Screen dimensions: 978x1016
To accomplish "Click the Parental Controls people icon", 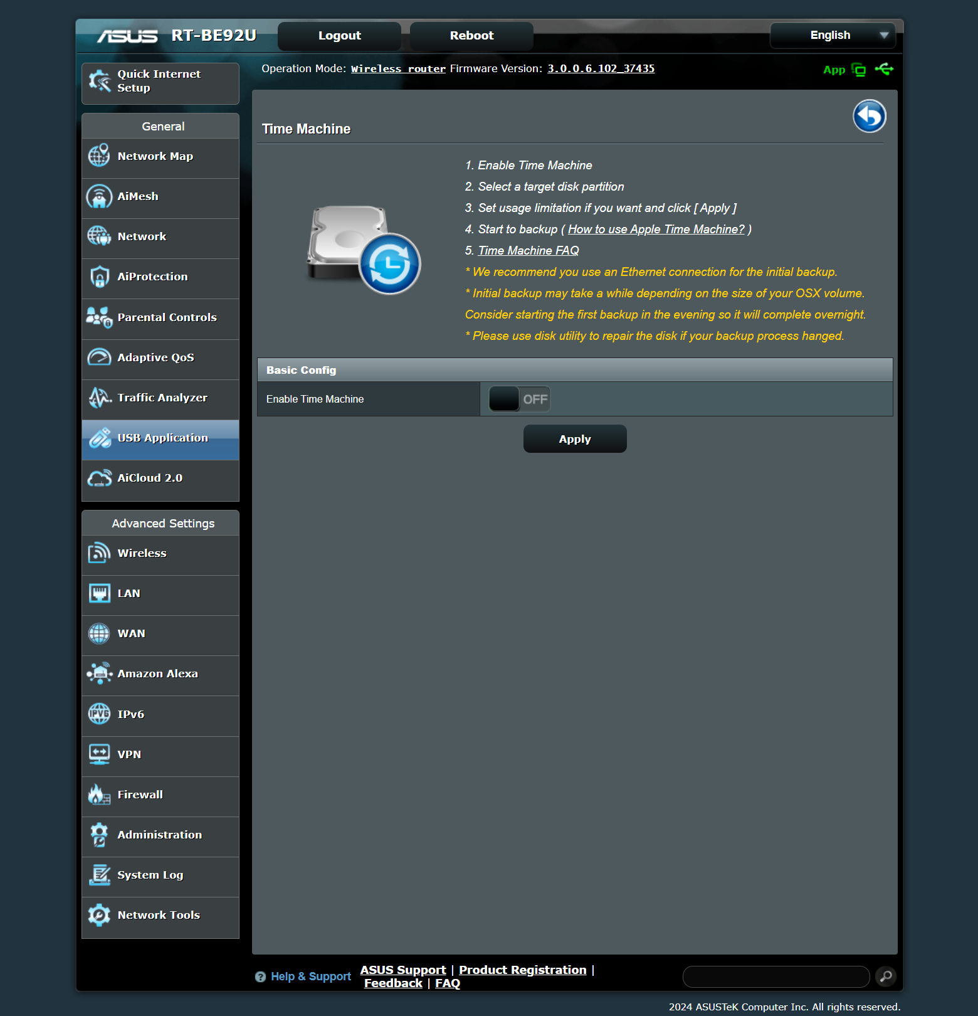I will pos(99,317).
